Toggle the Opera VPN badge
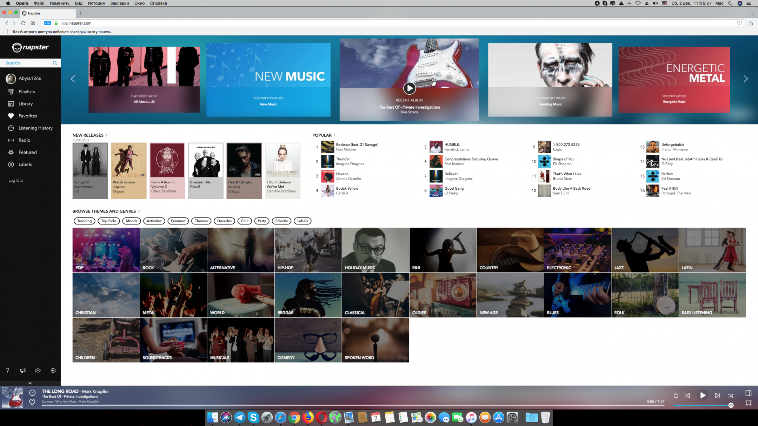The image size is (758, 426). coord(47,23)
